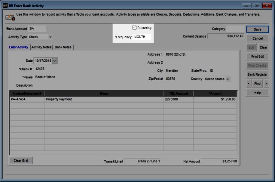
Task: Open Help for this window
Action: coord(257,92)
